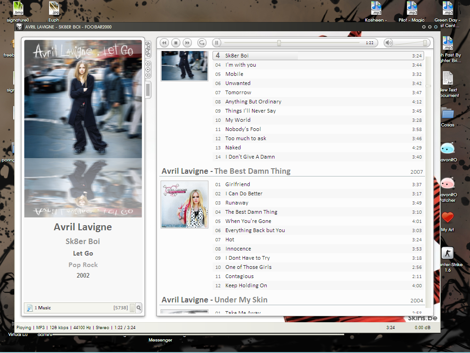The height and width of the screenshot is (353, 470).
Task: Open signature0 bmp desktop icon
Action: tap(18, 12)
